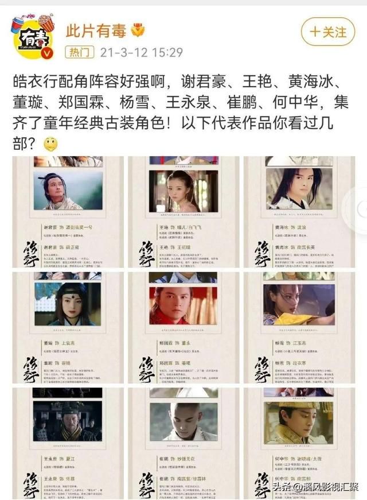367x500 pixels.
Task: Open the 此片有毒 profile avatar
Action: (x=33, y=37)
